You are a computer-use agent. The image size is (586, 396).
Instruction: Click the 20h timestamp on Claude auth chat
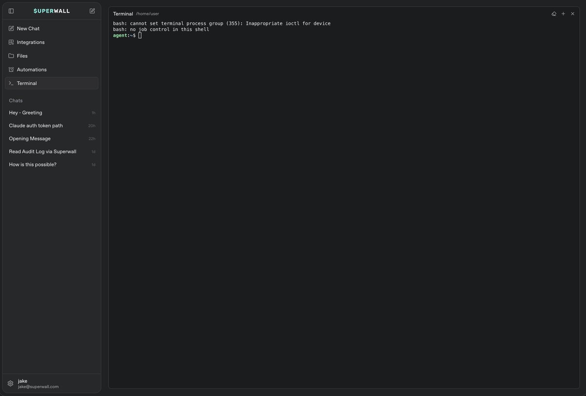pyautogui.click(x=92, y=126)
